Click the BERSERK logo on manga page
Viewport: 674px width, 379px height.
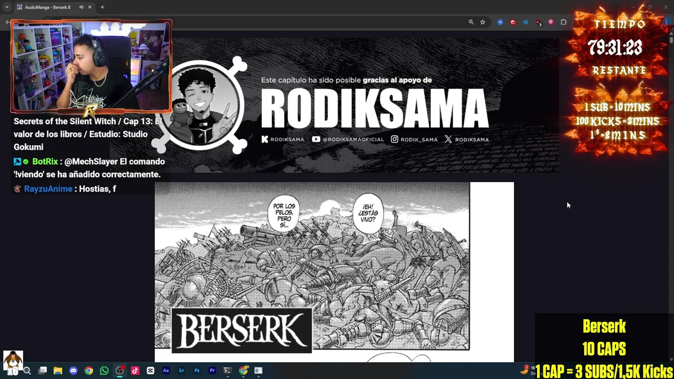click(x=242, y=331)
